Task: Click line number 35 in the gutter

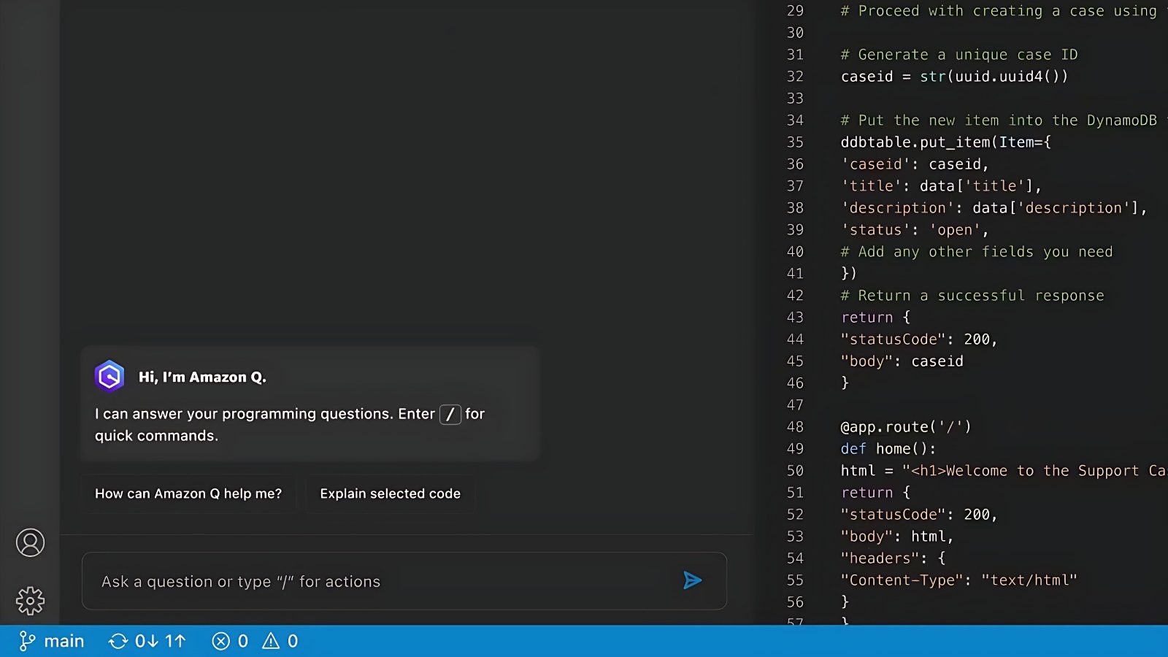Action: 795,142
